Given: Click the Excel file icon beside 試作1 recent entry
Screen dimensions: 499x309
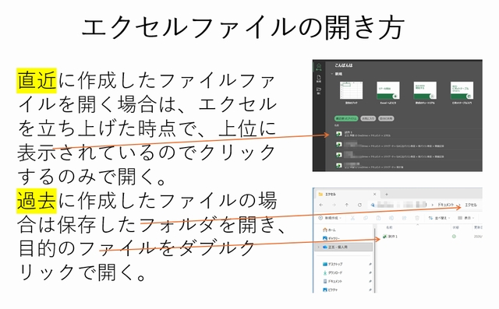Looking at the screenshot, I should (339, 134).
